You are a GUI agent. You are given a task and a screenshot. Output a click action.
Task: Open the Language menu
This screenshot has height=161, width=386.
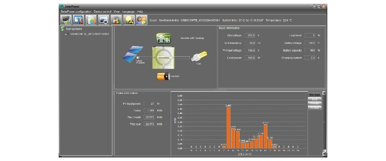[x=129, y=12]
